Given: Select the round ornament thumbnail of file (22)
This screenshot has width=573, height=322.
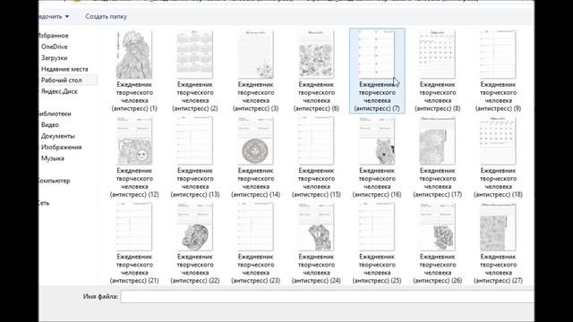Looking at the screenshot, I should [x=195, y=226].
